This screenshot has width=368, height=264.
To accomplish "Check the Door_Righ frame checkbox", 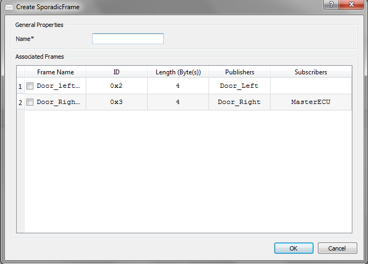I will point(30,102).
